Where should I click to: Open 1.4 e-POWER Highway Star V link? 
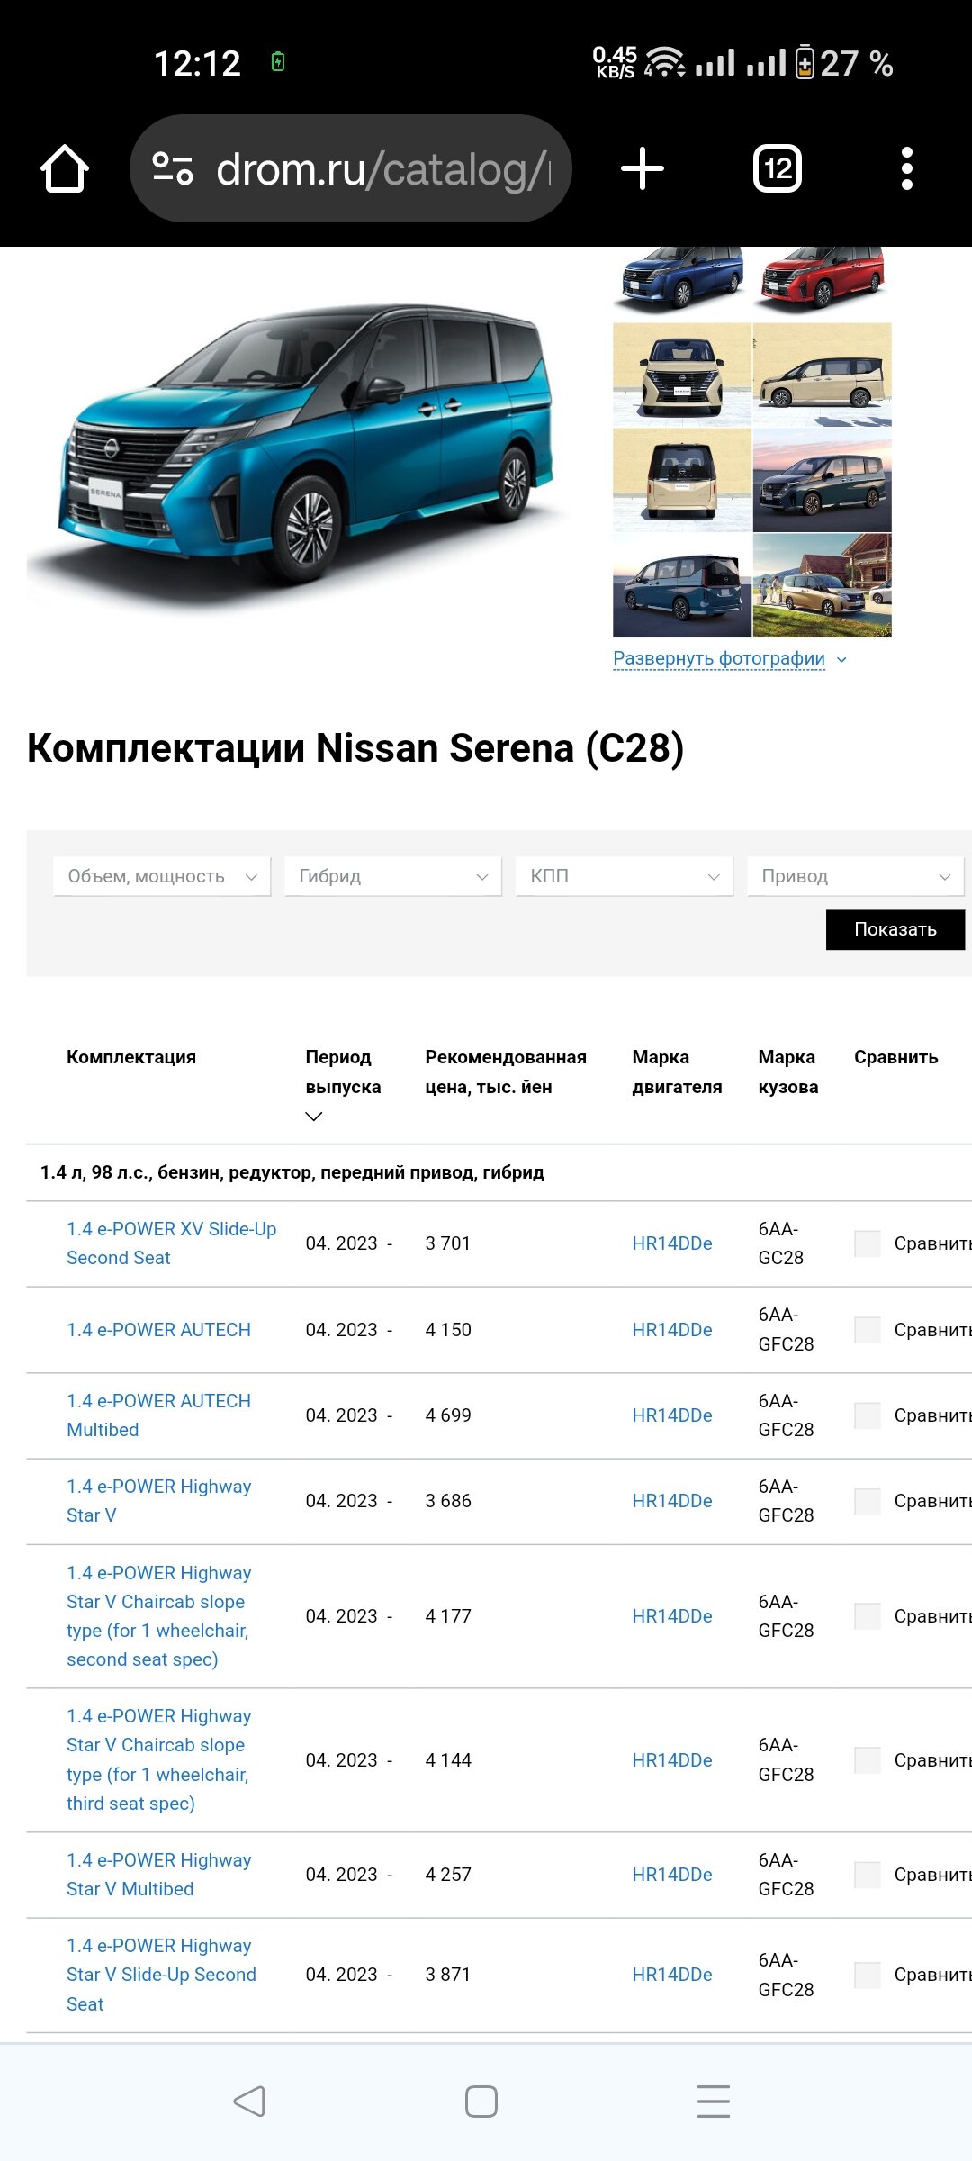[x=158, y=1501]
